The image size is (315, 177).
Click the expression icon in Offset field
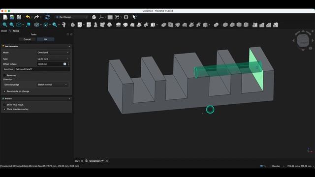(64, 64)
